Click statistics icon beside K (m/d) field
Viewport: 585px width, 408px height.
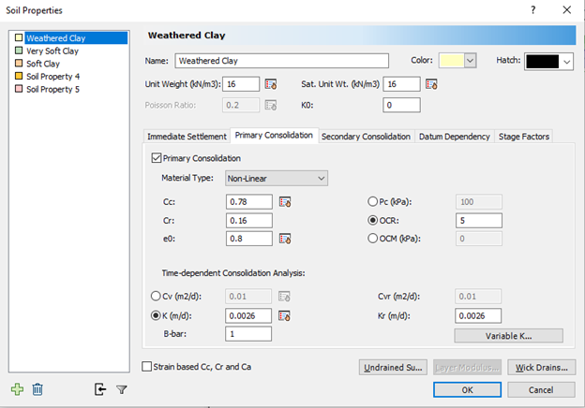[x=285, y=315]
